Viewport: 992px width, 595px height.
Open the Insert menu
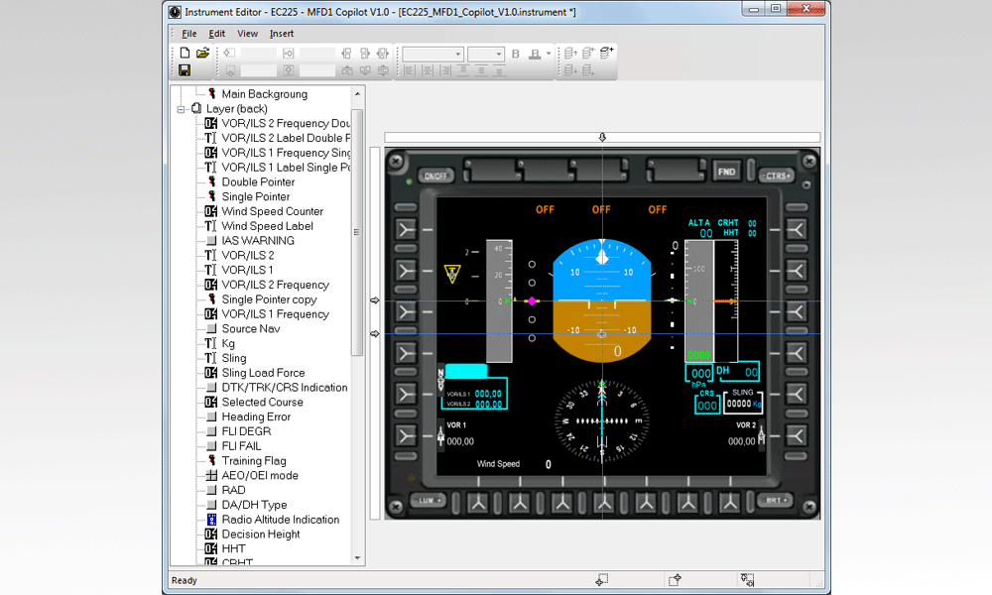pos(282,33)
